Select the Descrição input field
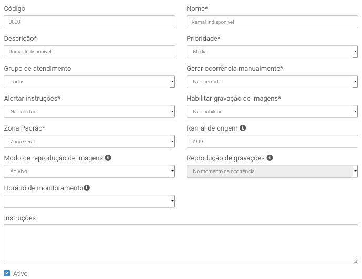Image resolution: width=362 pixels, height=279 pixels. pos(89,51)
